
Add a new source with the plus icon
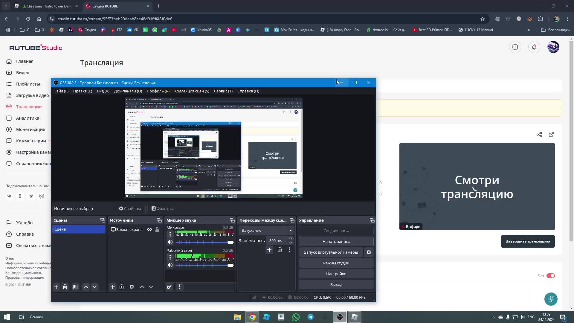pos(113,287)
